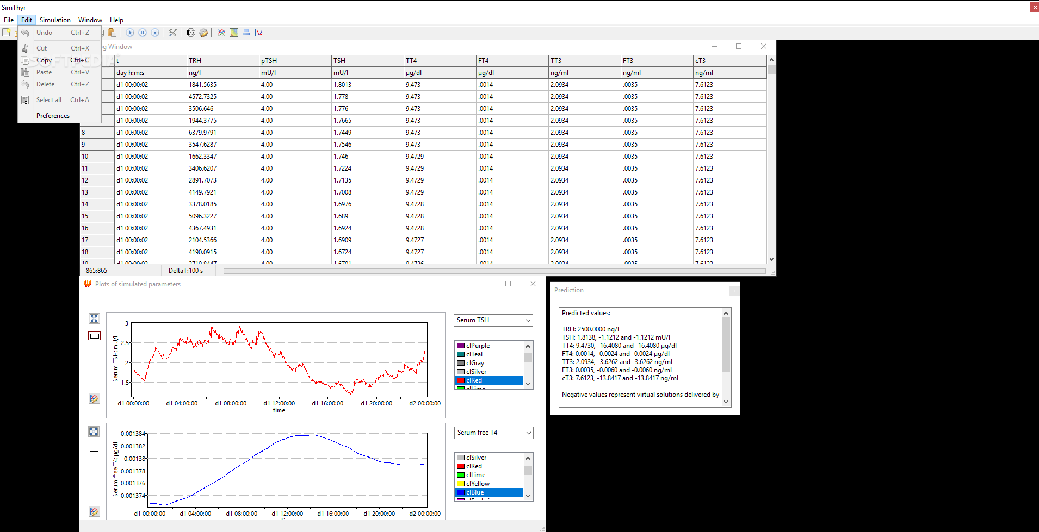1039x532 pixels.
Task: Click the fullscale arrows icon beside Serum free T4 plot
Action: [94, 431]
